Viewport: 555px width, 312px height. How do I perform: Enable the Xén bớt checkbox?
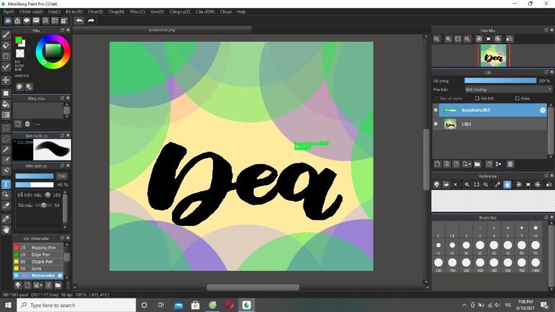477,99
